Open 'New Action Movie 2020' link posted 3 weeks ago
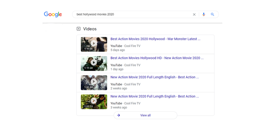 click(x=155, y=96)
